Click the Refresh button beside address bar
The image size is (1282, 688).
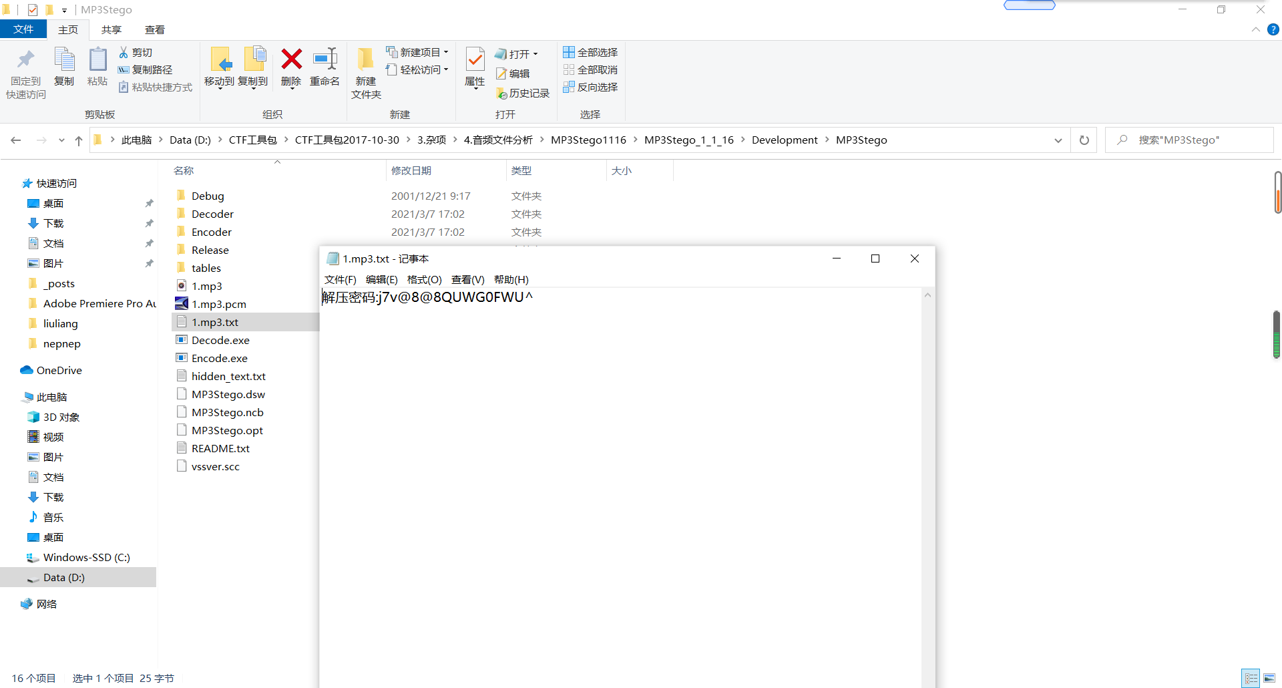tap(1084, 140)
